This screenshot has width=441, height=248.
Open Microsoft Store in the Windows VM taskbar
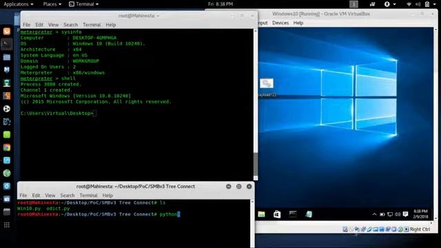277,214
